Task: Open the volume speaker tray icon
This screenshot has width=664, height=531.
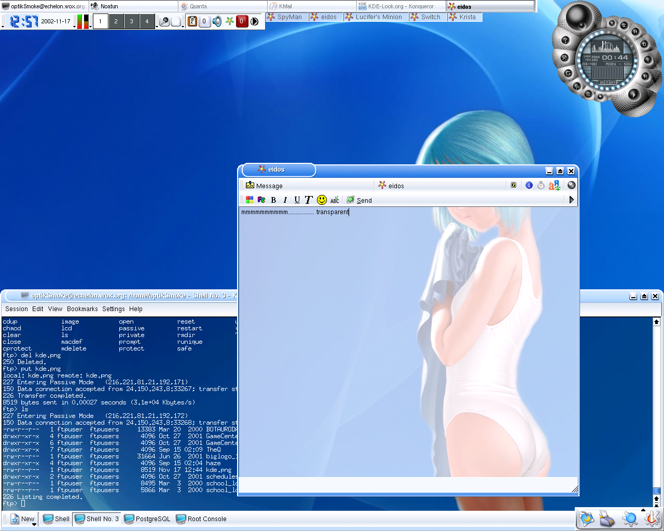Action: click(x=217, y=21)
